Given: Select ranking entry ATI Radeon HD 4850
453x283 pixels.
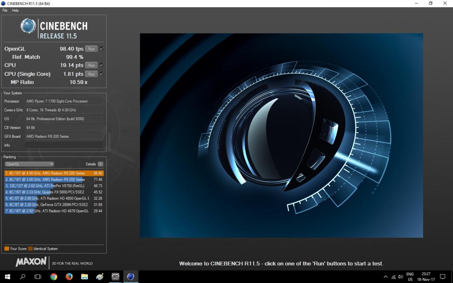Looking at the screenshot, I should tap(54, 198).
